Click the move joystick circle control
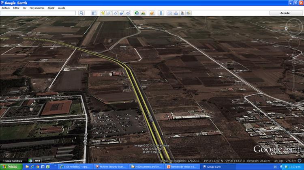 coord(294,43)
